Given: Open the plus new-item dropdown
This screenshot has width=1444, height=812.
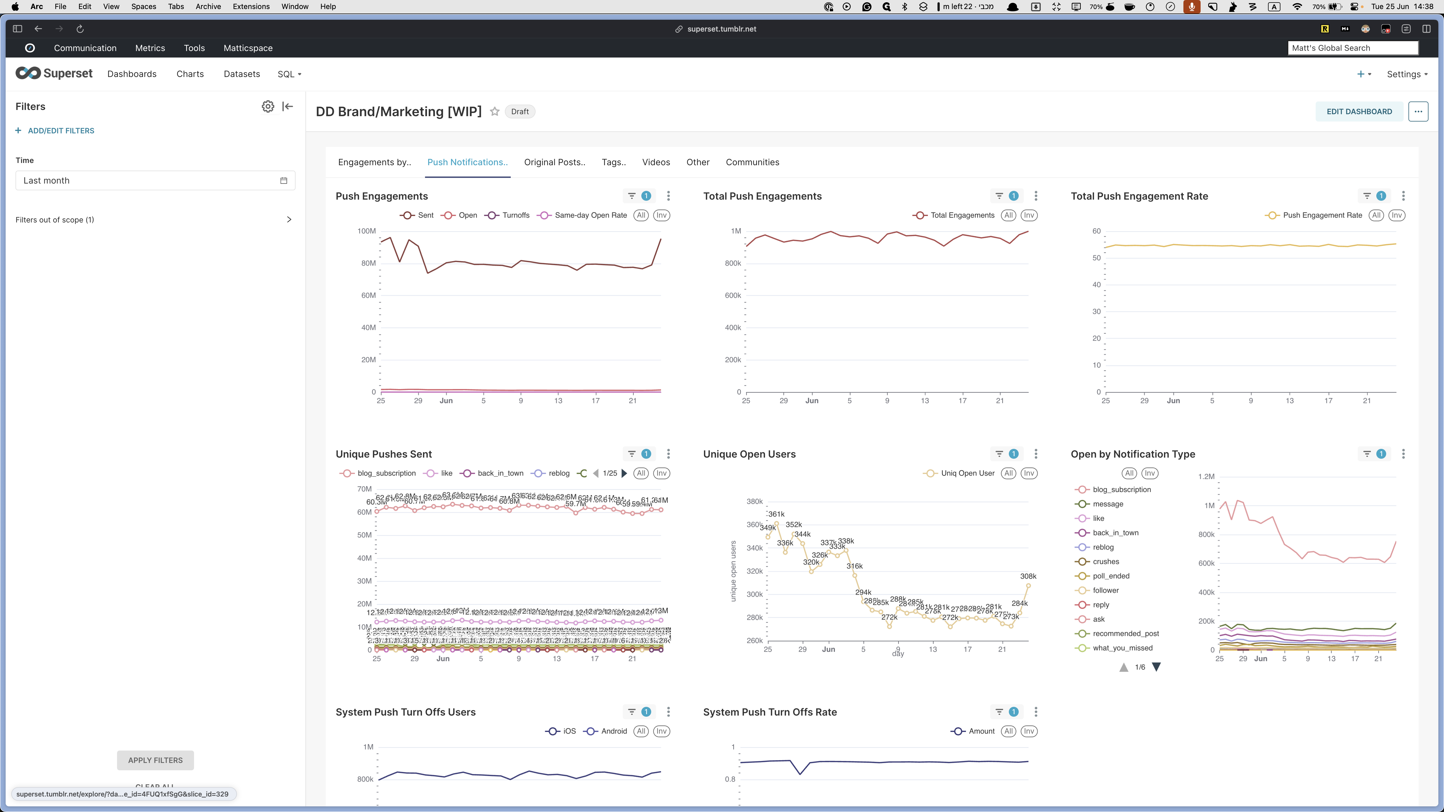Looking at the screenshot, I should [x=1363, y=74].
